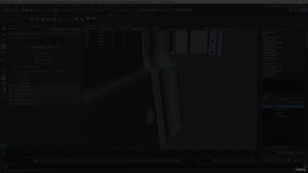Open Channels menu in Channel Box

267,29
